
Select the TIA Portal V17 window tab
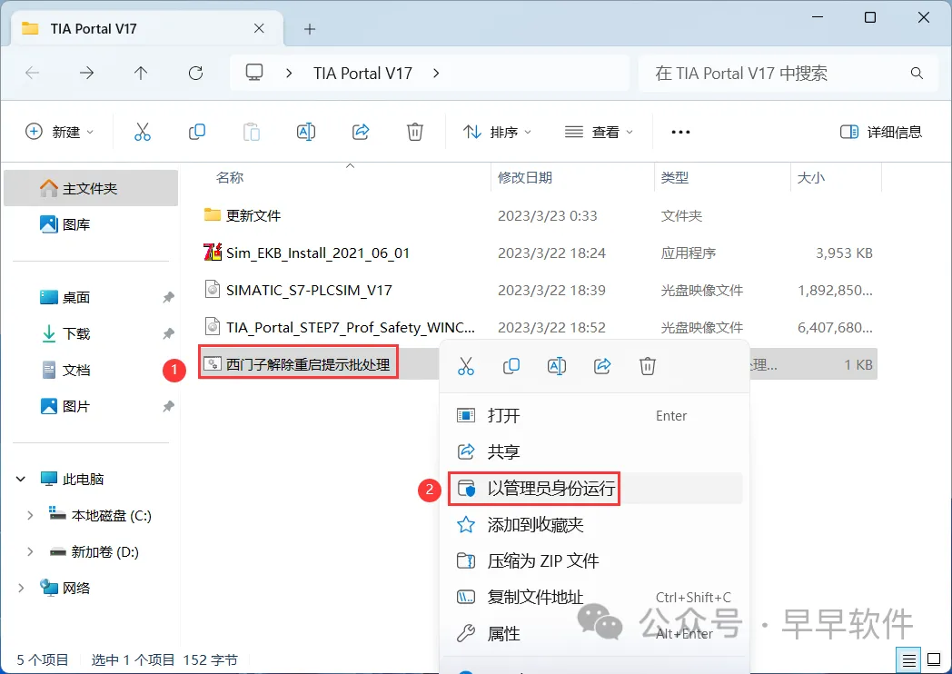pyautogui.click(x=146, y=28)
